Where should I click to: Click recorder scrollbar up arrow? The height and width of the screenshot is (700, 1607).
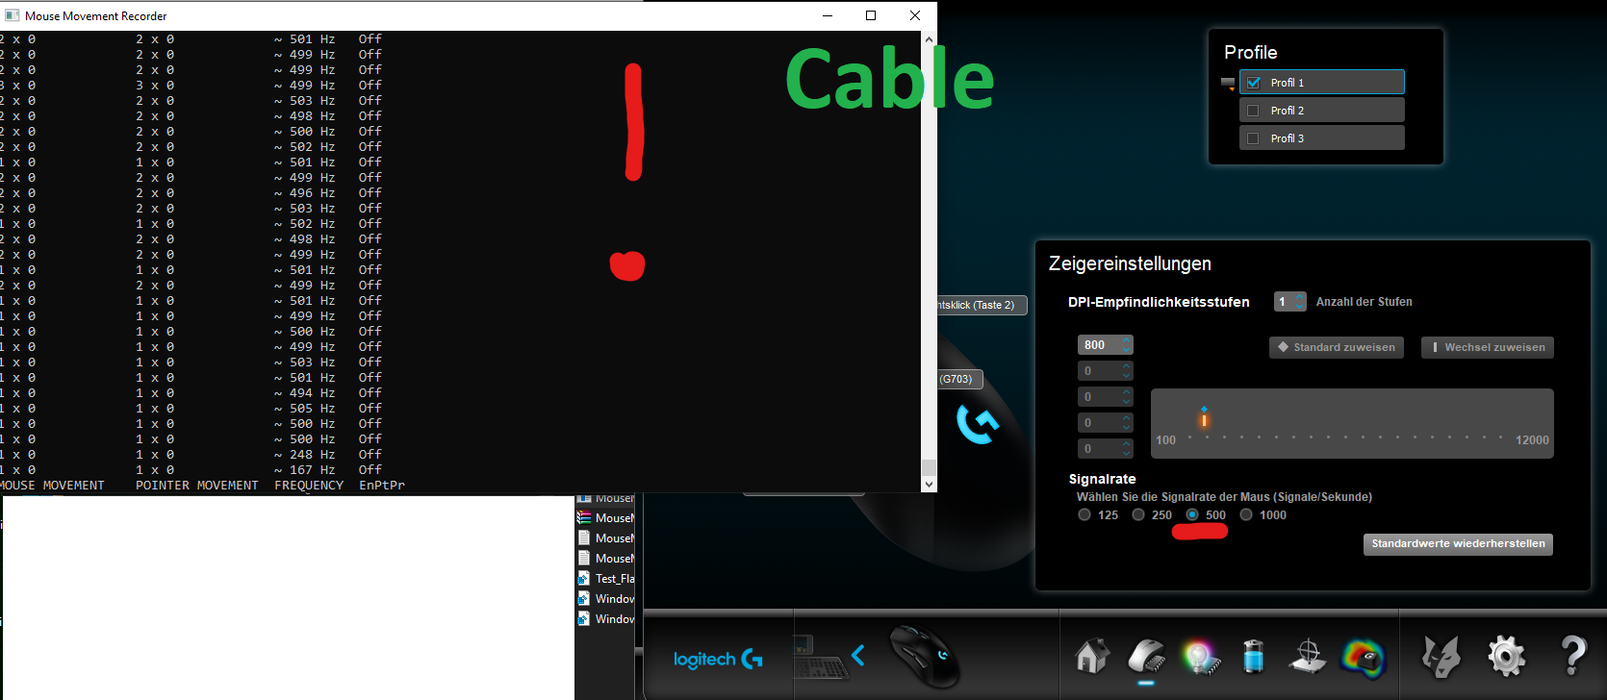pyautogui.click(x=929, y=38)
